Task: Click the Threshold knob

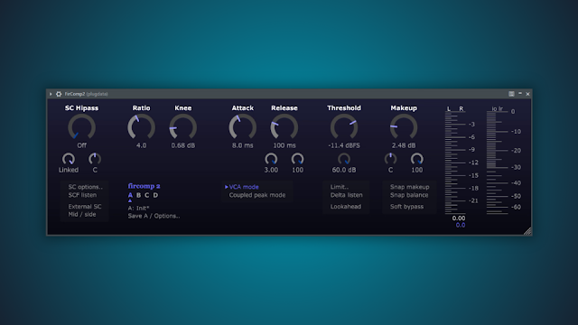Action: pos(344,126)
